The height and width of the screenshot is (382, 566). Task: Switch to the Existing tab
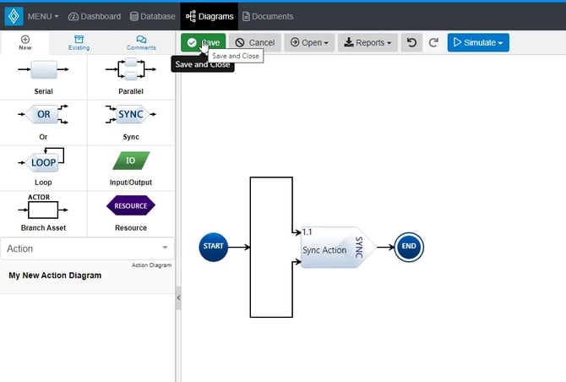coord(79,42)
